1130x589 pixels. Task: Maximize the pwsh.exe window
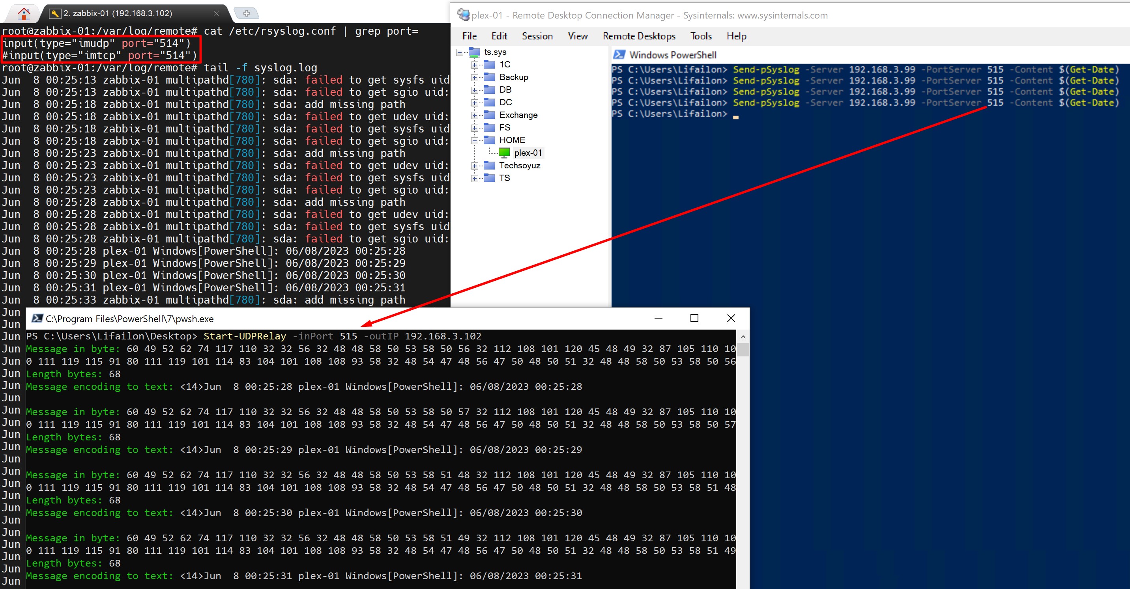pos(694,318)
